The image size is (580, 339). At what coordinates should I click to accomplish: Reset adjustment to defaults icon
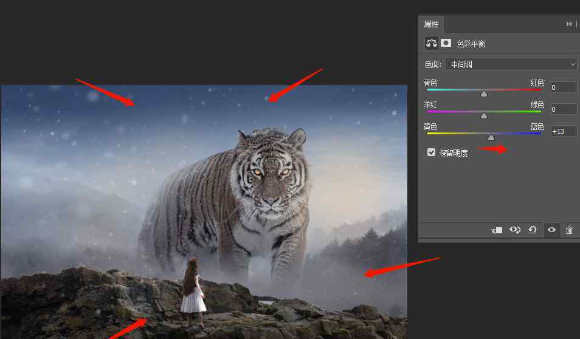pos(533,230)
